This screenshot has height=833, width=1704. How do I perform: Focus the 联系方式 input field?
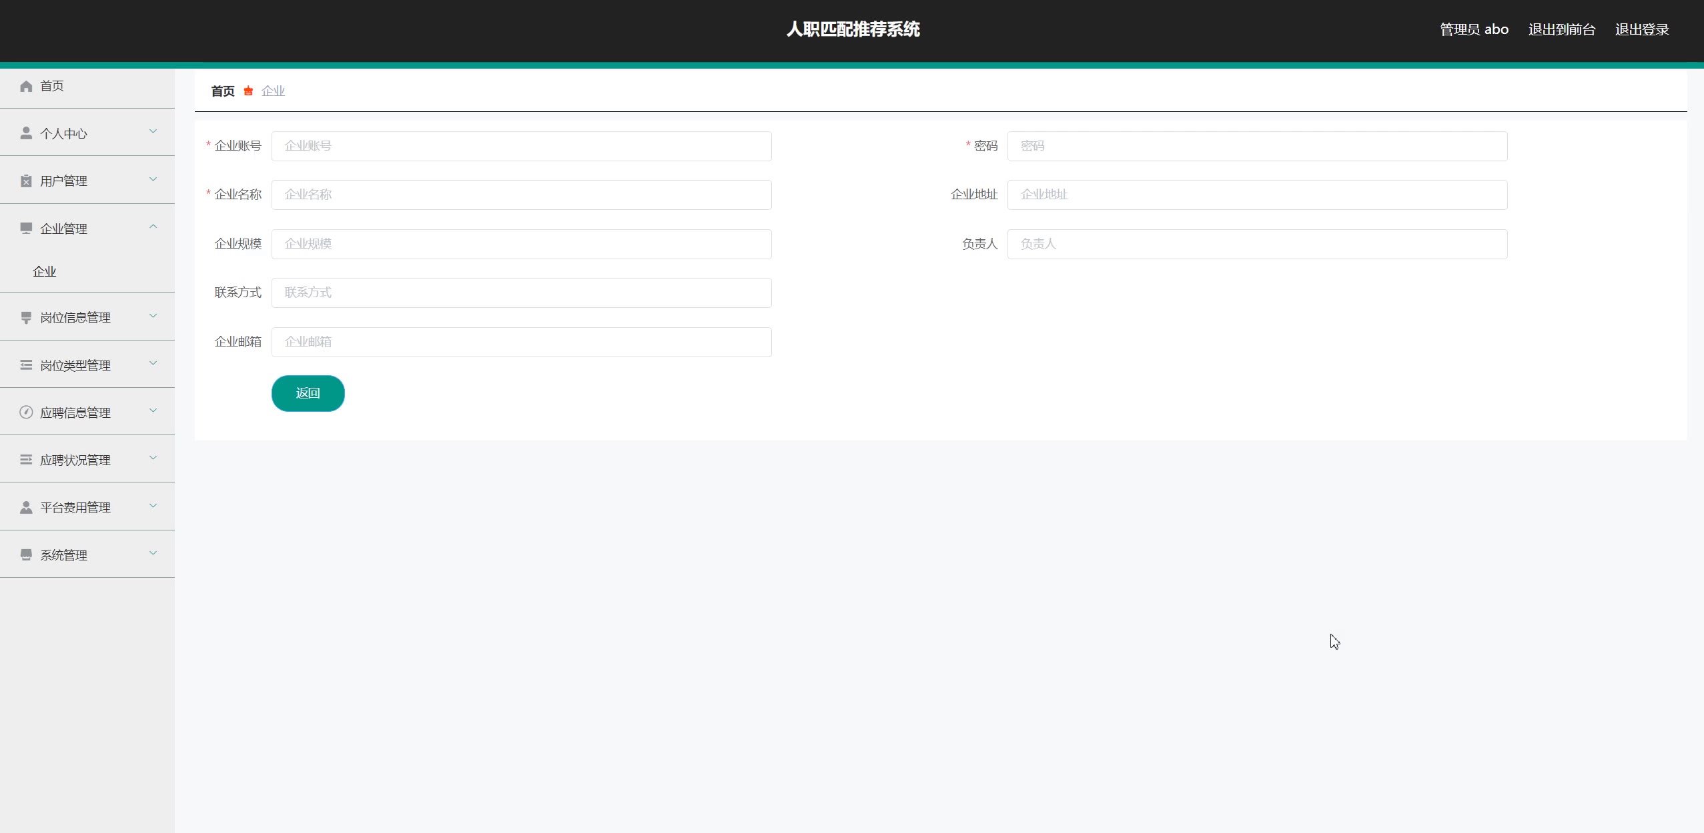(x=521, y=293)
